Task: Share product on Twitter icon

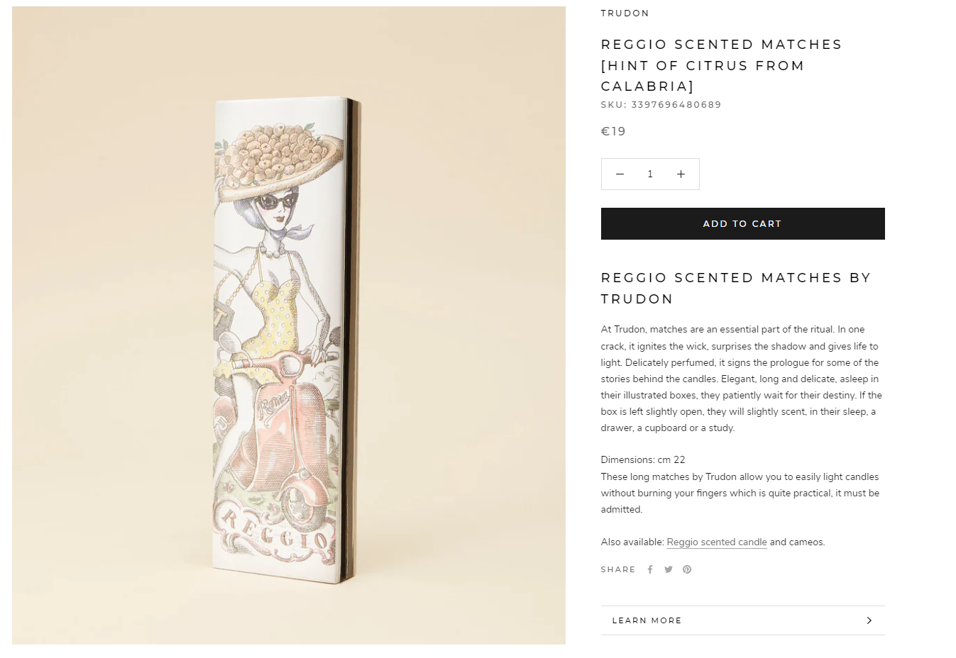Action: (x=668, y=569)
